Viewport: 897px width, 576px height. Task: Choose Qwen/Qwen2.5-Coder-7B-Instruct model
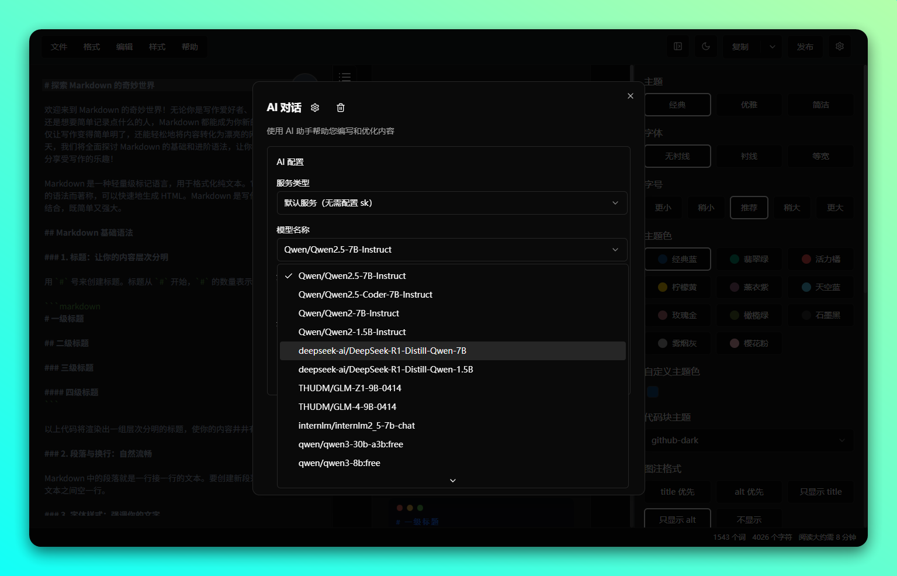tap(453, 295)
